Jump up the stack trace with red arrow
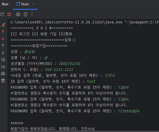Image resolution: width=159 pixels, height=132 pixels. tap(3, 32)
